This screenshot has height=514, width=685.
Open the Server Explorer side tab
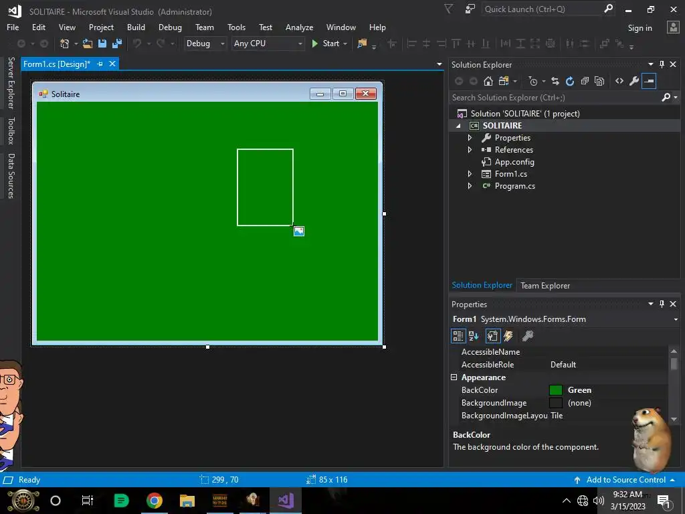[11, 82]
